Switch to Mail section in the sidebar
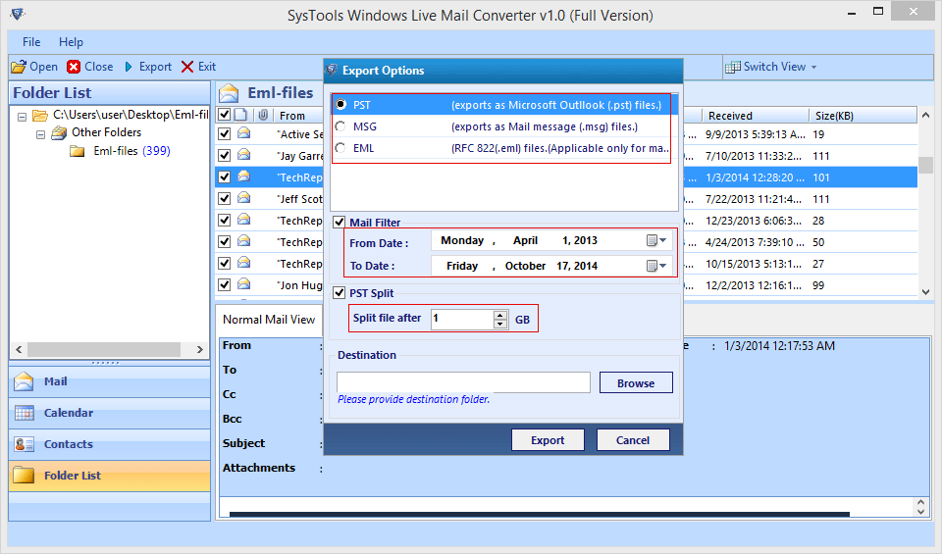The height and width of the screenshot is (554, 942). (109, 381)
